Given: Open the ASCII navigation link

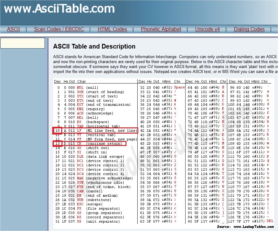Looking at the screenshot, I should (x=14, y=29).
